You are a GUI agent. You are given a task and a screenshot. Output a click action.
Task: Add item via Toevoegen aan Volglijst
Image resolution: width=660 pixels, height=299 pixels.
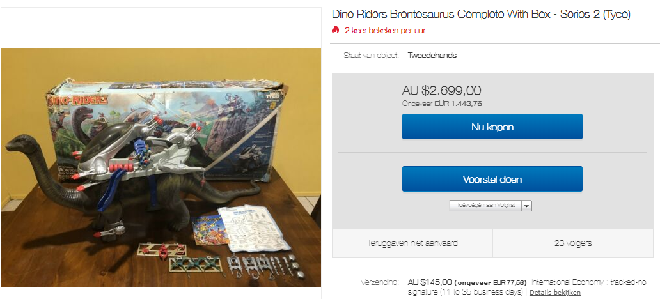[x=485, y=206]
